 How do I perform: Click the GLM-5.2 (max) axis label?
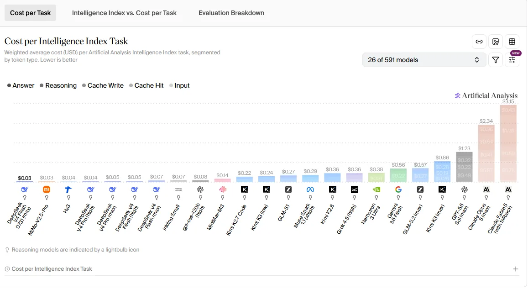click(x=413, y=219)
